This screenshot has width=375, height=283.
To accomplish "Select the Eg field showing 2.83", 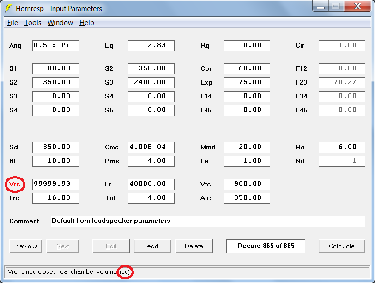I will (151, 46).
